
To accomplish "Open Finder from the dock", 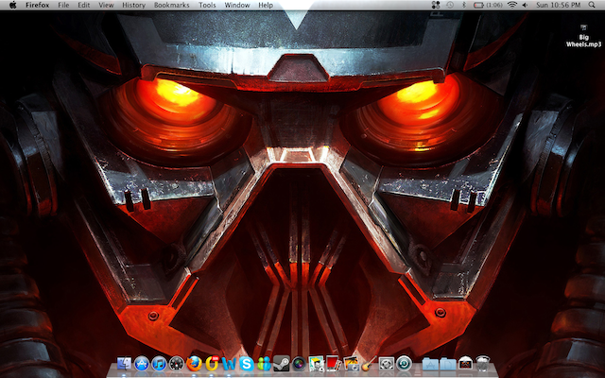I will pos(124,363).
